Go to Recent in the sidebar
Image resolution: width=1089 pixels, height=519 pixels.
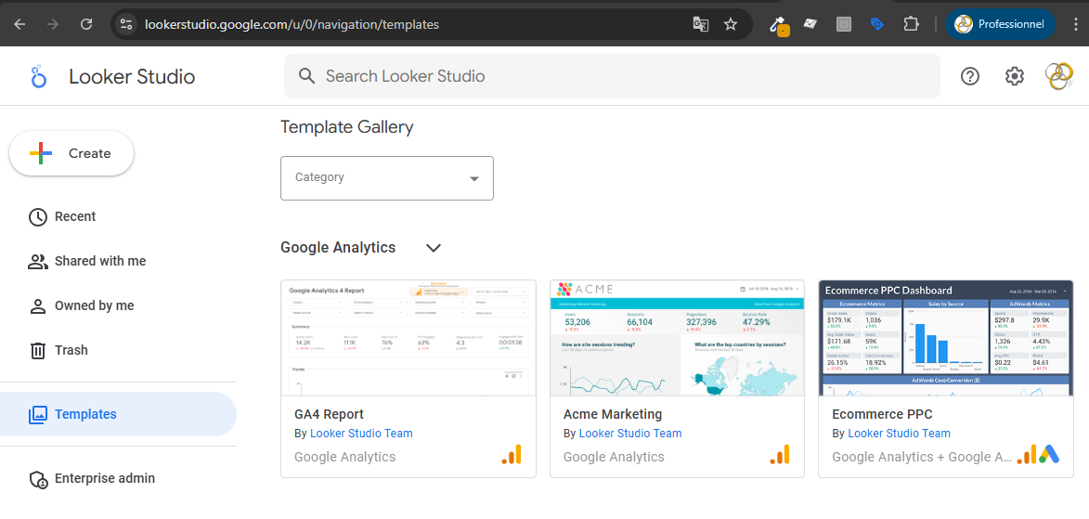pos(74,216)
